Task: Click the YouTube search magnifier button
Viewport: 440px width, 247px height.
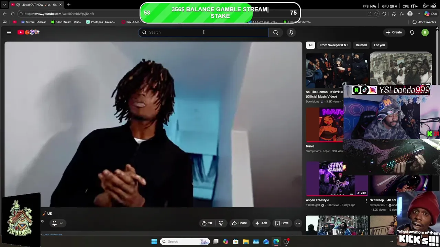Action: point(276,32)
